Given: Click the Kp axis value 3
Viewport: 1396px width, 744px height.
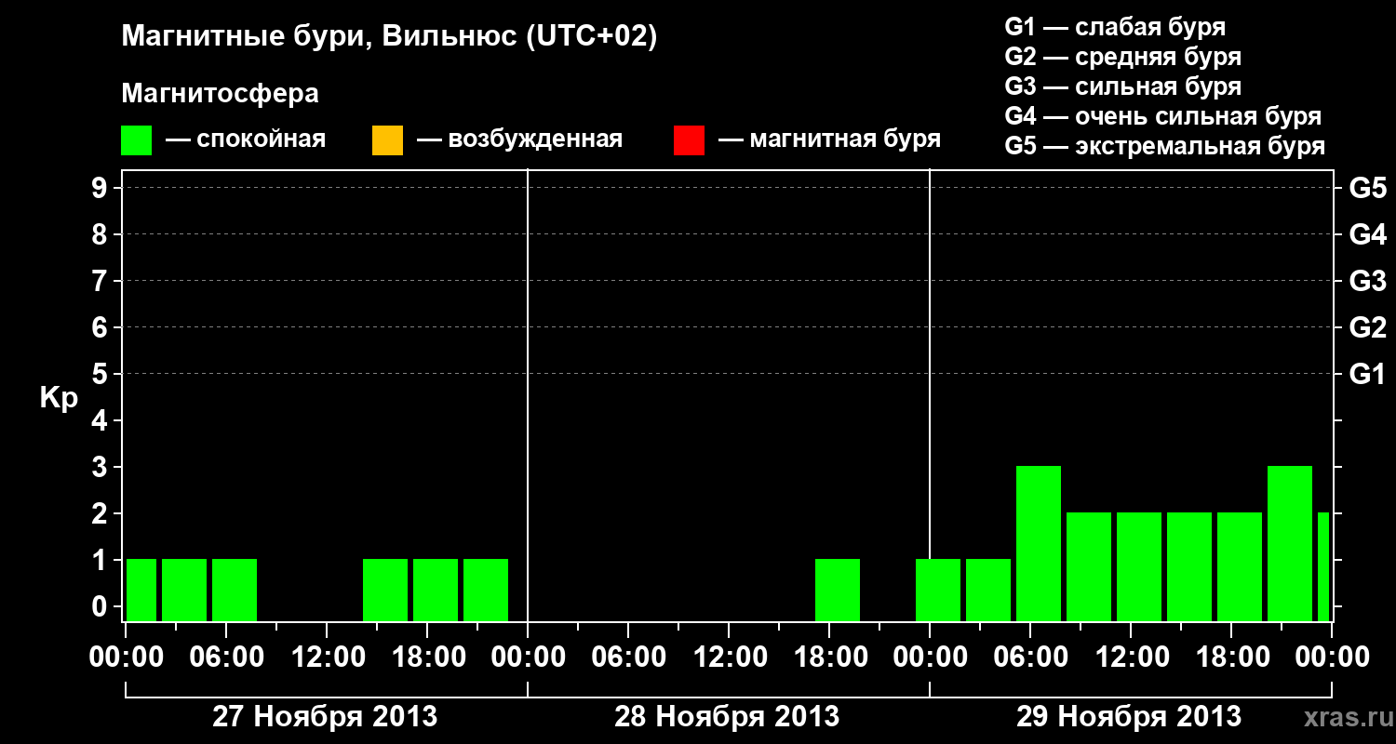Looking at the screenshot, I should (101, 467).
